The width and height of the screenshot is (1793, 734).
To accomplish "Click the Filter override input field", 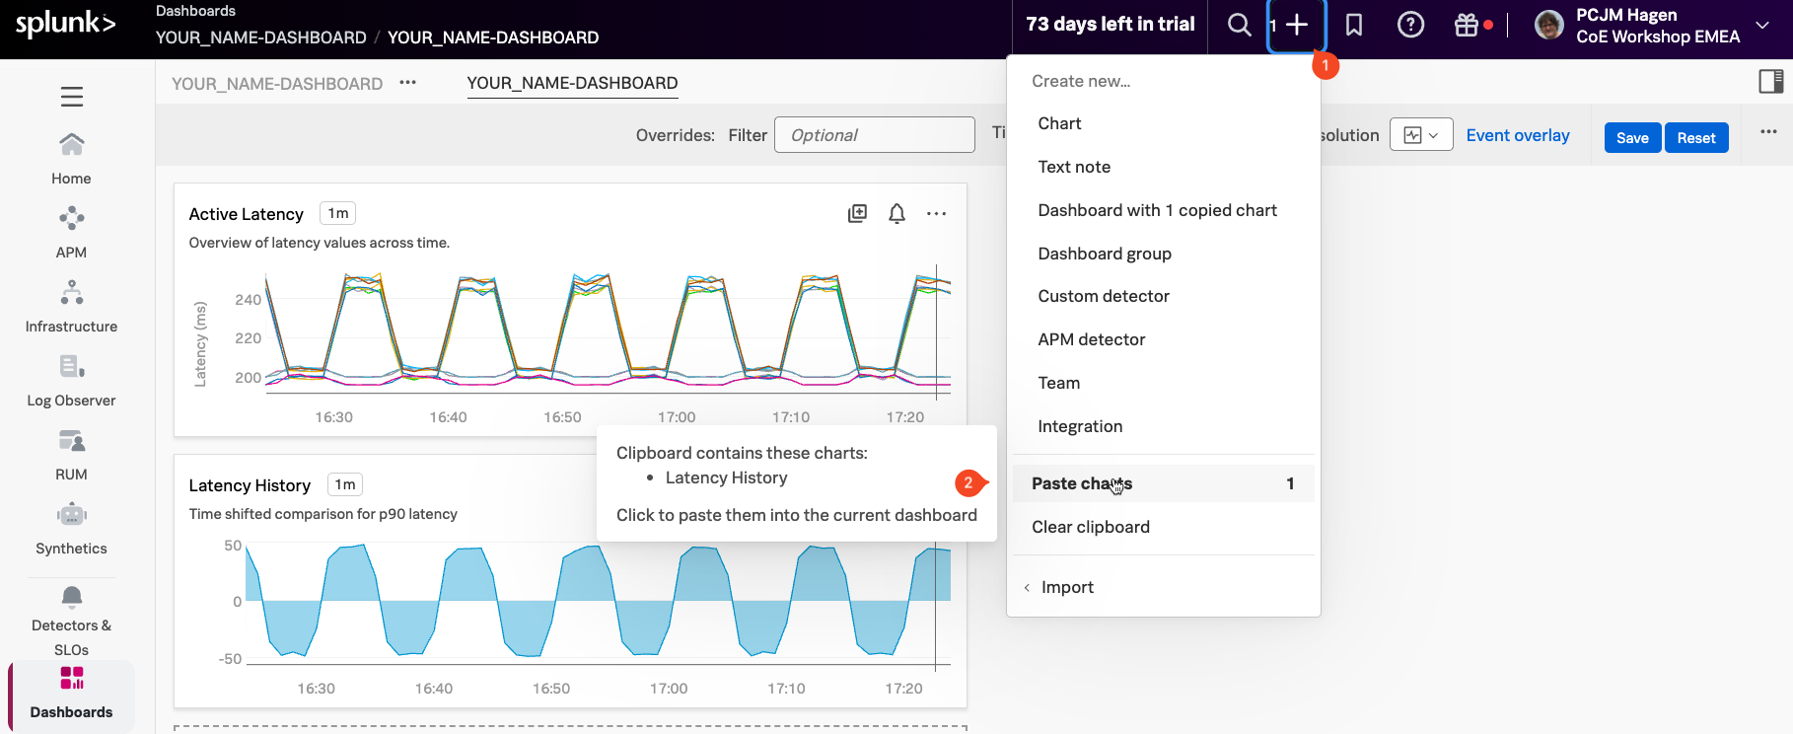I will [x=874, y=135].
